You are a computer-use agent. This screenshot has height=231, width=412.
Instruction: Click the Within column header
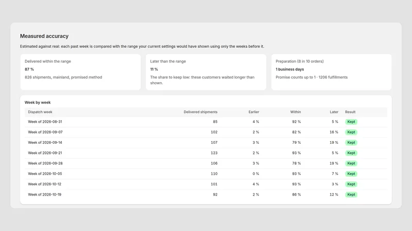pos(296,112)
